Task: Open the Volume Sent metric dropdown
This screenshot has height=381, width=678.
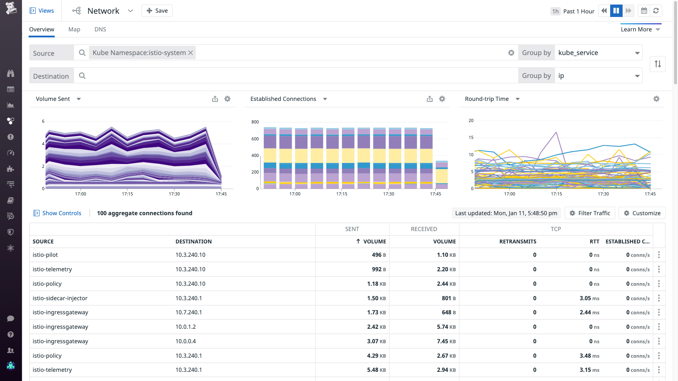Action: coord(78,99)
